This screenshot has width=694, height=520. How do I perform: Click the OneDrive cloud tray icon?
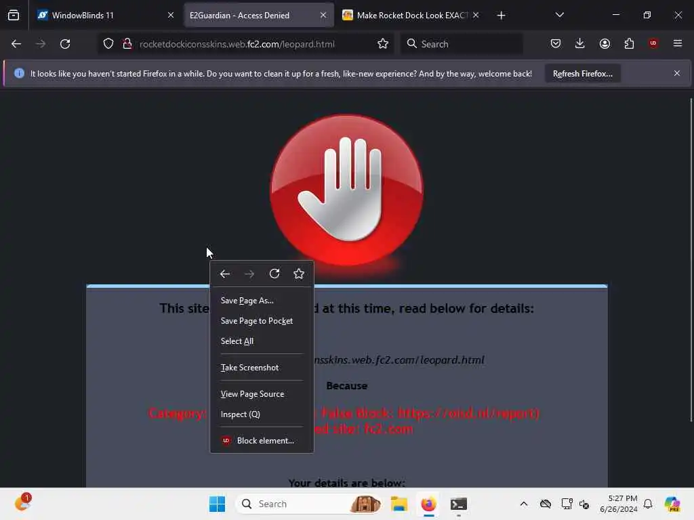[546, 504]
